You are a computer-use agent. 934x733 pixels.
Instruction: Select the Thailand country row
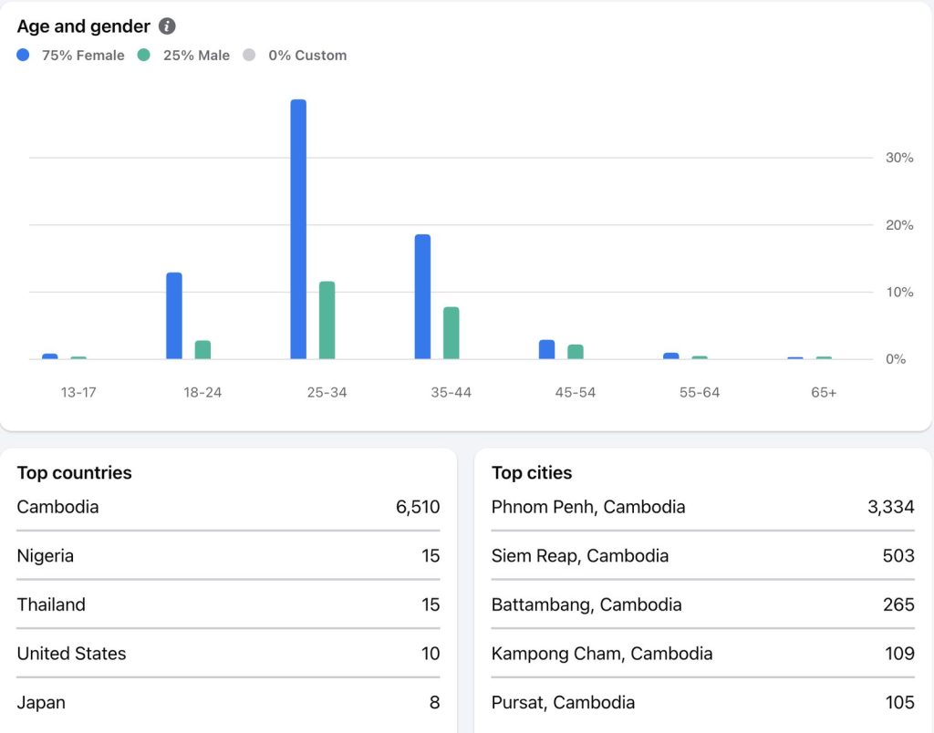(228, 604)
